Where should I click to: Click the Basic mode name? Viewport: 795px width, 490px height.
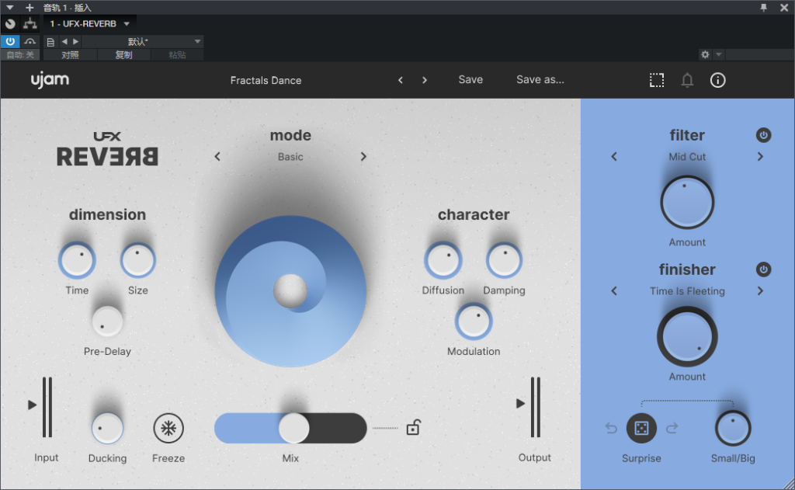(x=290, y=157)
